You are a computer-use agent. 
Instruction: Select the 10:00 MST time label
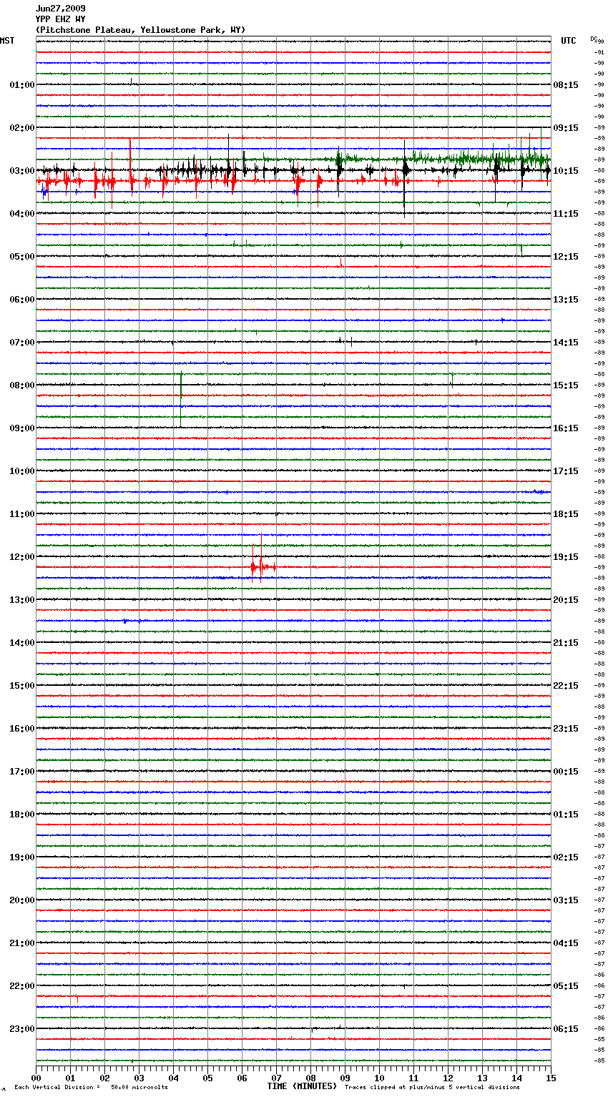click(x=22, y=471)
